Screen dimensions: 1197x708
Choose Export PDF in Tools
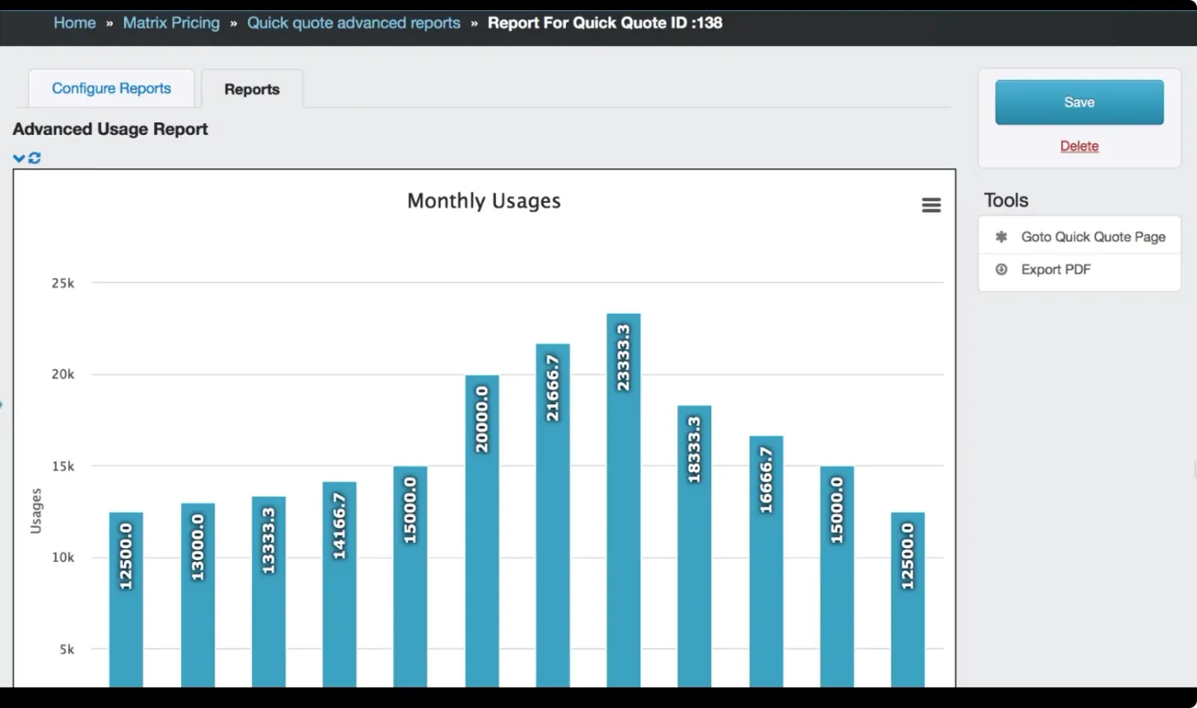coord(1079,269)
